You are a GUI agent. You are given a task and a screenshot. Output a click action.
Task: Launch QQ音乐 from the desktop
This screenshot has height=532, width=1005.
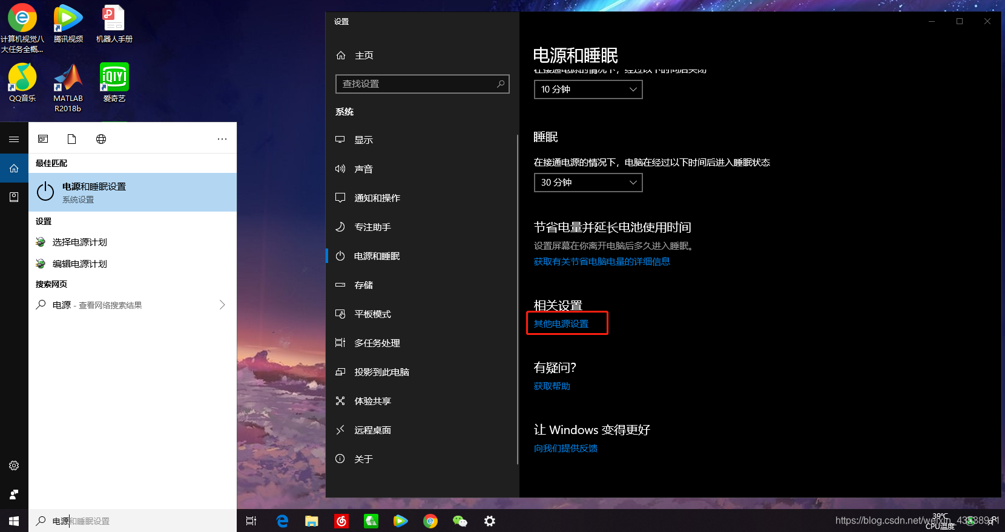(x=22, y=83)
